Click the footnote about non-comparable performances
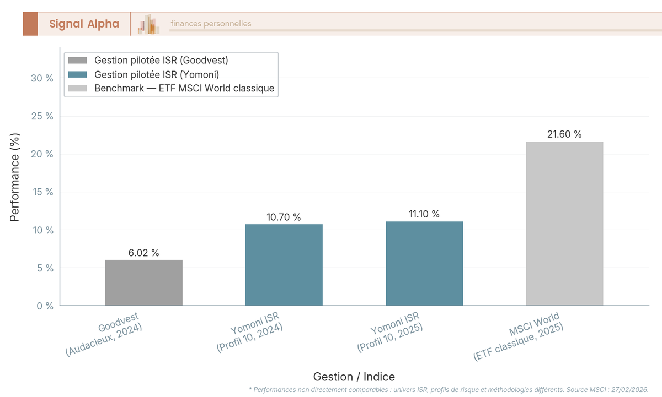This screenshot has height=397, width=662. point(449,389)
